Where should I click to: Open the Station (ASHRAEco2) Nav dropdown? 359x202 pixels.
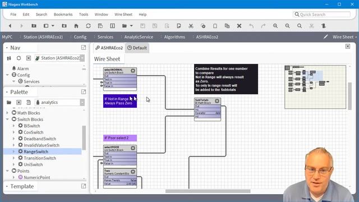click(x=82, y=58)
